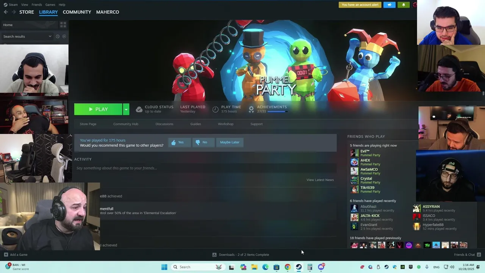The height and width of the screenshot is (273, 485).
Task: Switch to the STORE tab
Action: pos(27,12)
